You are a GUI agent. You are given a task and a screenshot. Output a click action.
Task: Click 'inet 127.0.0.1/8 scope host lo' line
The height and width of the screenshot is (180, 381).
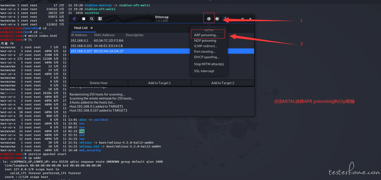pyautogui.click(x=32, y=169)
